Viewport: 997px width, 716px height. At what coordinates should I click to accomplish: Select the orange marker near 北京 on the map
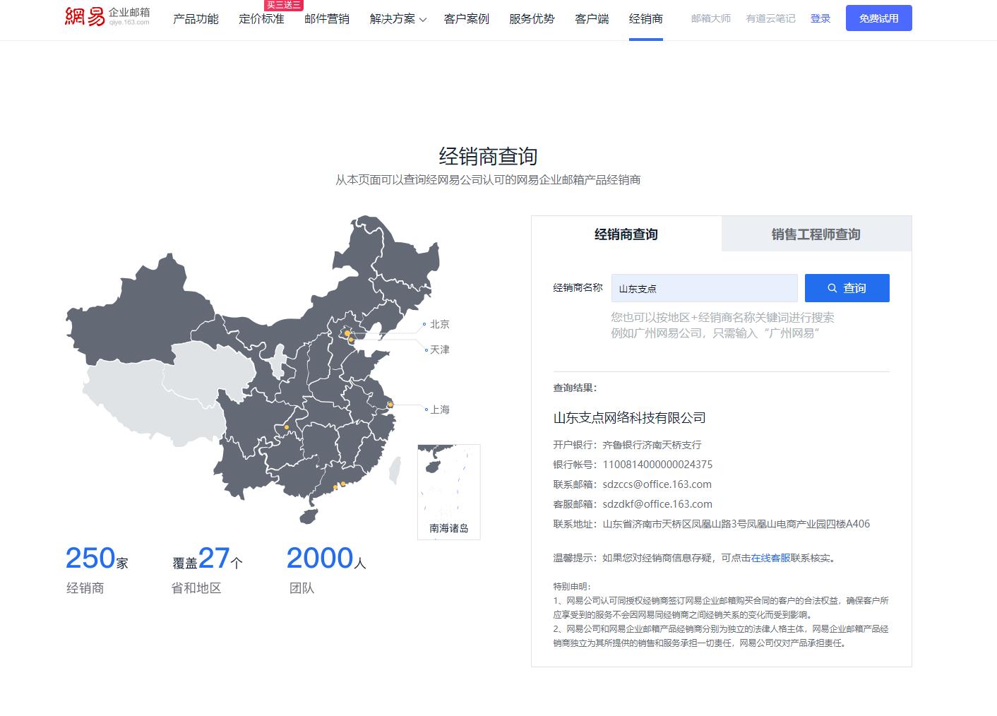[347, 334]
